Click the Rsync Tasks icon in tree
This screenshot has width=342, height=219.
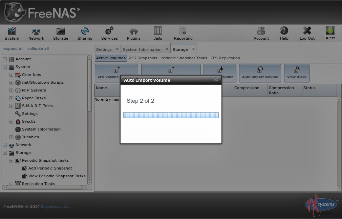[18, 98]
